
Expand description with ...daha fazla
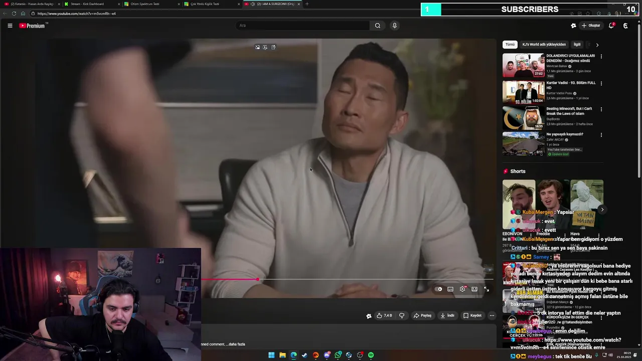click(x=236, y=344)
